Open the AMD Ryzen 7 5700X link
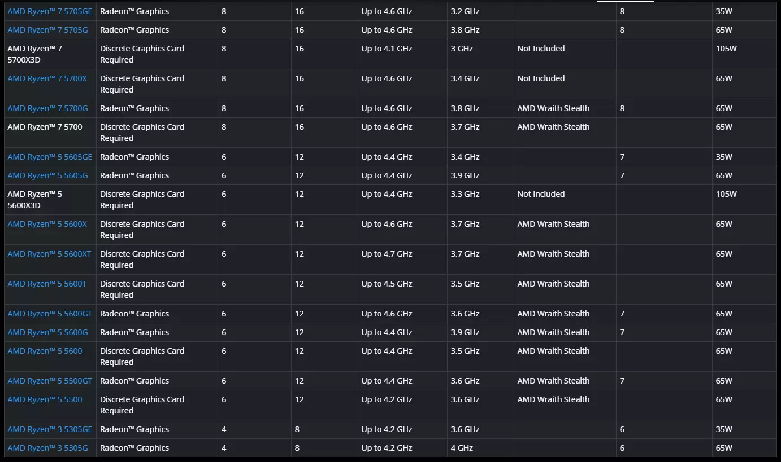This screenshot has height=462, width=781. click(47, 78)
